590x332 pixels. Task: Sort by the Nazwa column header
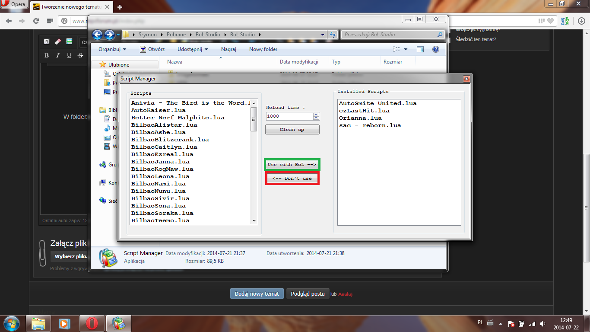(x=174, y=62)
